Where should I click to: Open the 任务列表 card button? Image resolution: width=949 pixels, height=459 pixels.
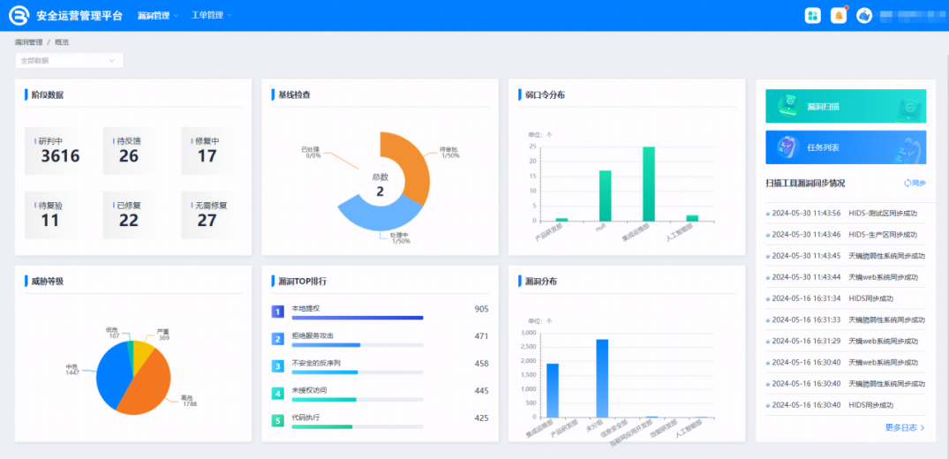846,147
